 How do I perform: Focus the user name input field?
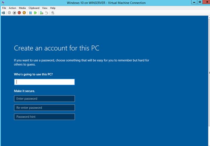pos(44,82)
